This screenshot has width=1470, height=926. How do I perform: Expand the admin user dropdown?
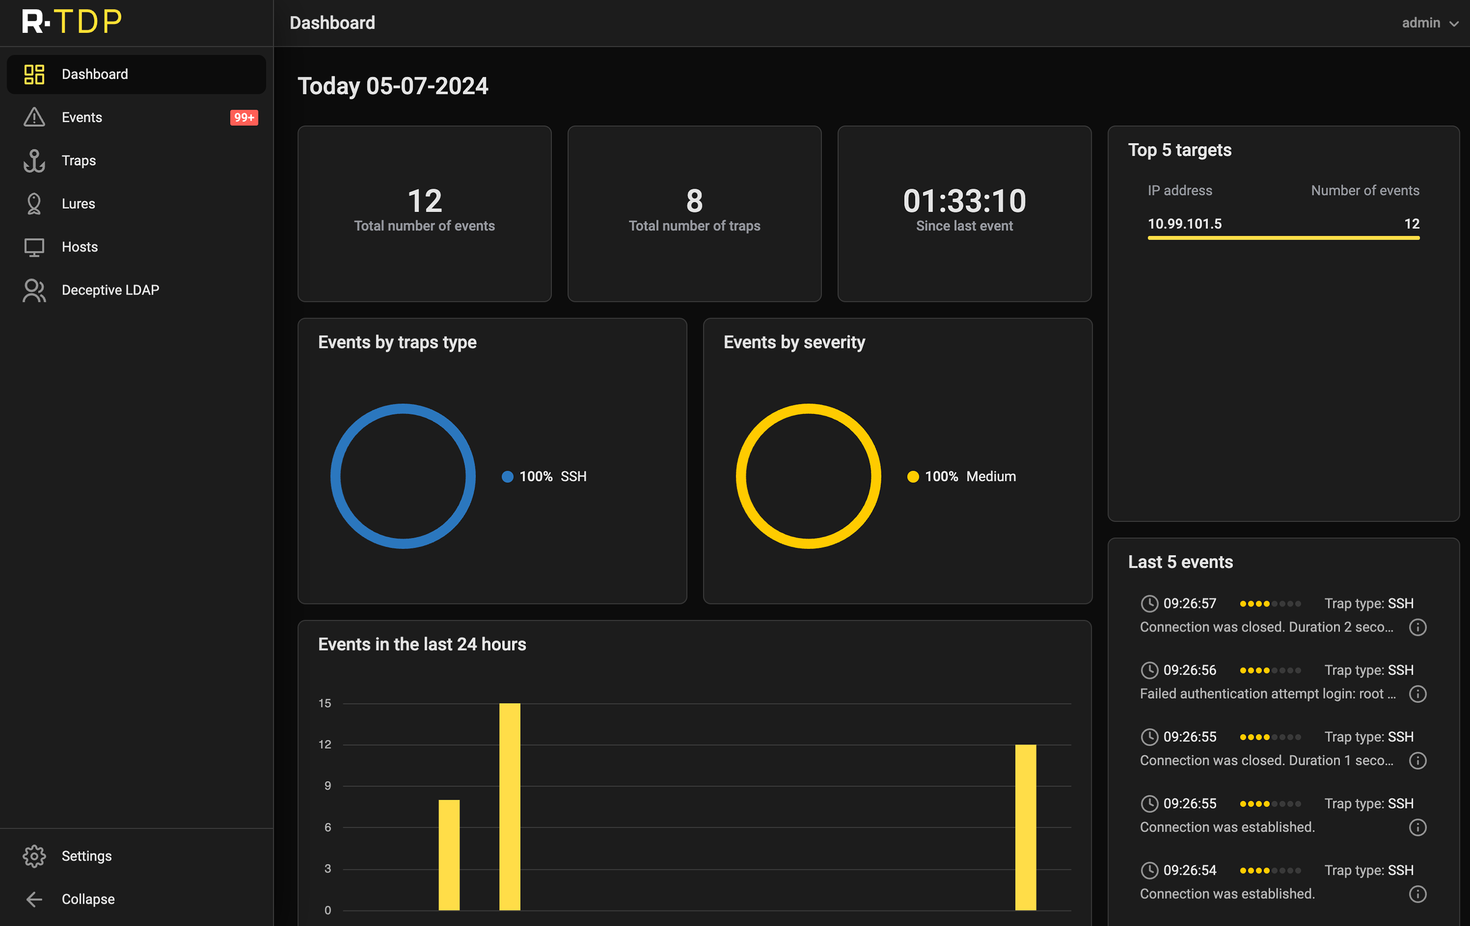(1429, 23)
